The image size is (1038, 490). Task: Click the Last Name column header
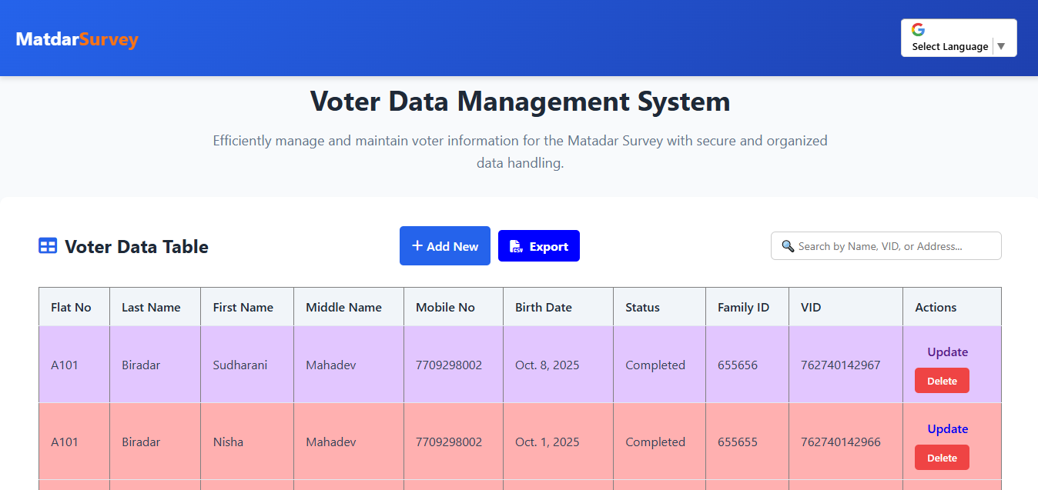pos(151,307)
